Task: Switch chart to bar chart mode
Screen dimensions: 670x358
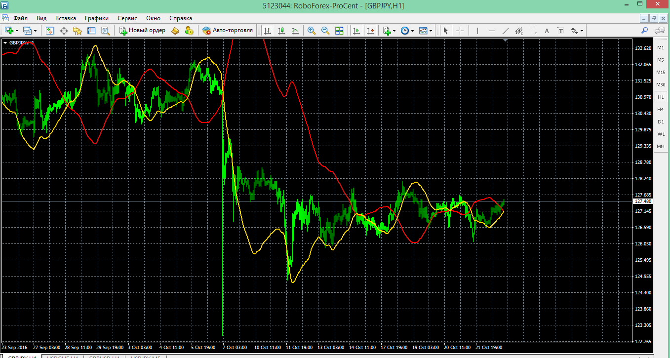Action: [x=267, y=31]
